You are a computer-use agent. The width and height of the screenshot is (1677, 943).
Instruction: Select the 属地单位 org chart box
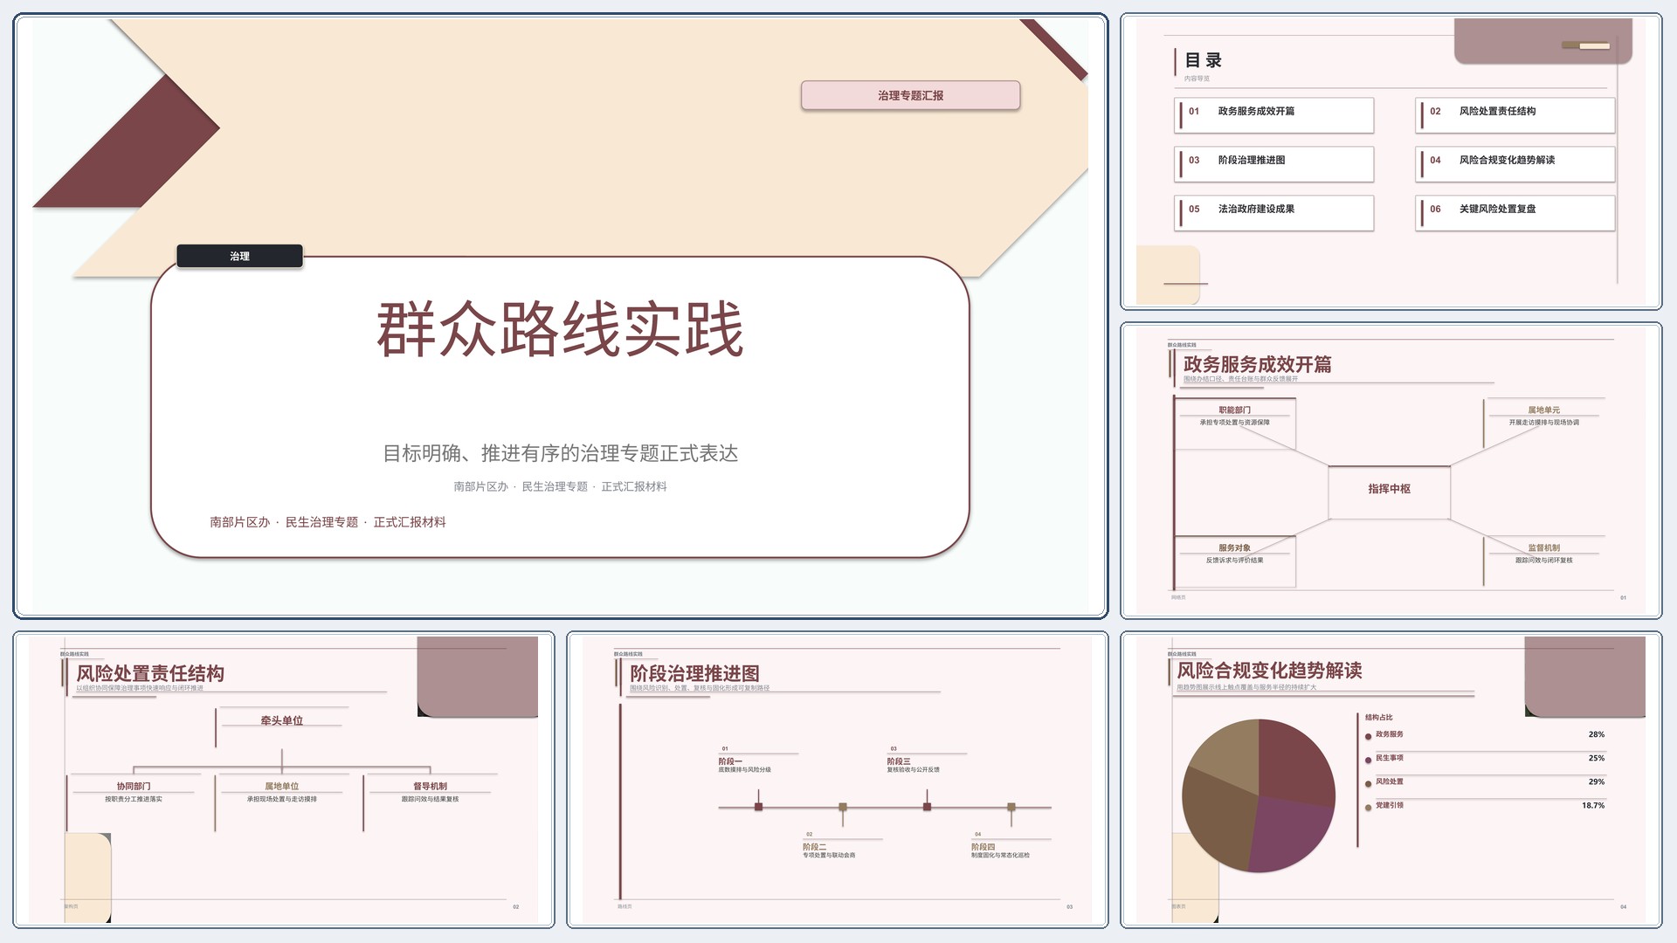(x=281, y=802)
